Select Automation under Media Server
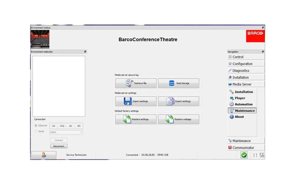The width and height of the screenshot is (298, 192). (x=243, y=104)
